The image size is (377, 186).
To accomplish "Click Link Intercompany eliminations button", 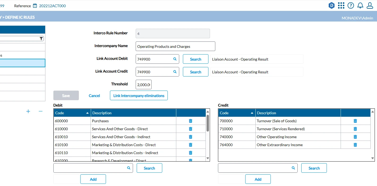I will [x=139, y=95].
